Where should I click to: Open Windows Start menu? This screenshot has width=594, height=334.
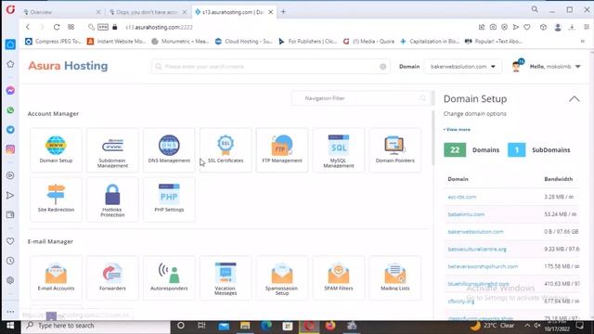pos(10,326)
